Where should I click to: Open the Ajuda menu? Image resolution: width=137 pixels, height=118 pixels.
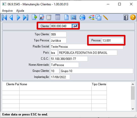pyautogui.click(x=20, y=11)
